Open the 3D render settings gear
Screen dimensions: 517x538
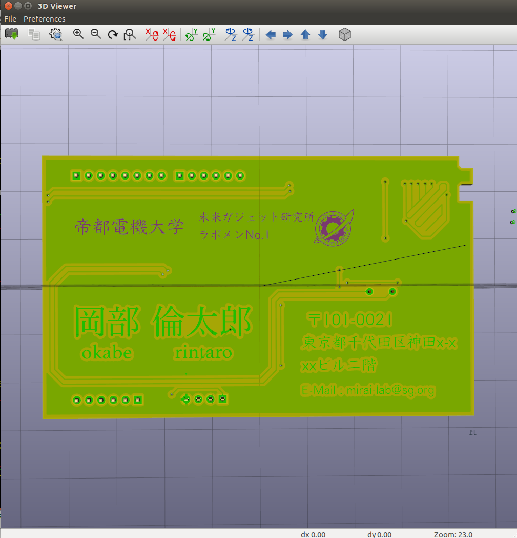pyautogui.click(x=56, y=34)
